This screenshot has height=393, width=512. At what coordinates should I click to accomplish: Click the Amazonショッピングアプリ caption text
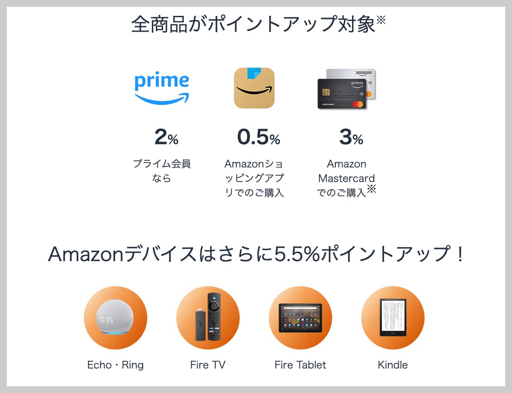[x=254, y=178]
